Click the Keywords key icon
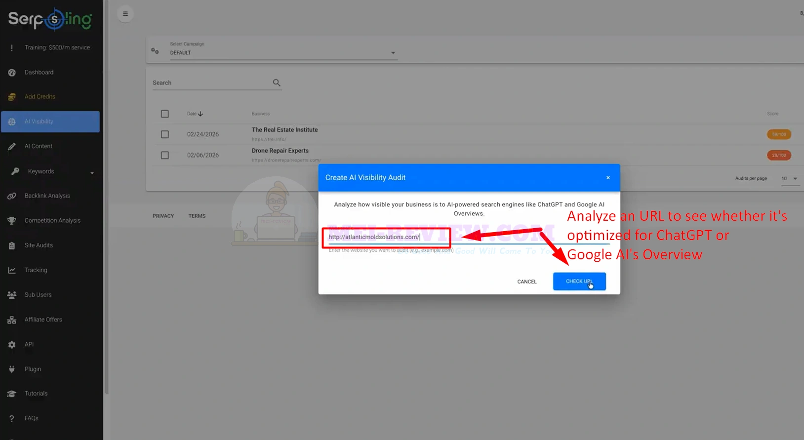Image resolution: width=804 pixels, height=440 pixels. click(15, 171)
